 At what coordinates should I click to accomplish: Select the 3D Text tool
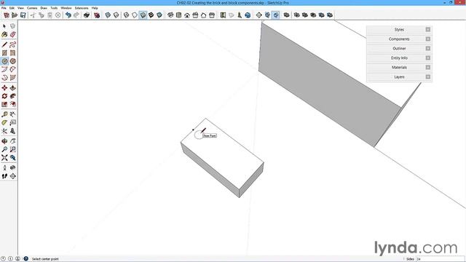point(13,131)
